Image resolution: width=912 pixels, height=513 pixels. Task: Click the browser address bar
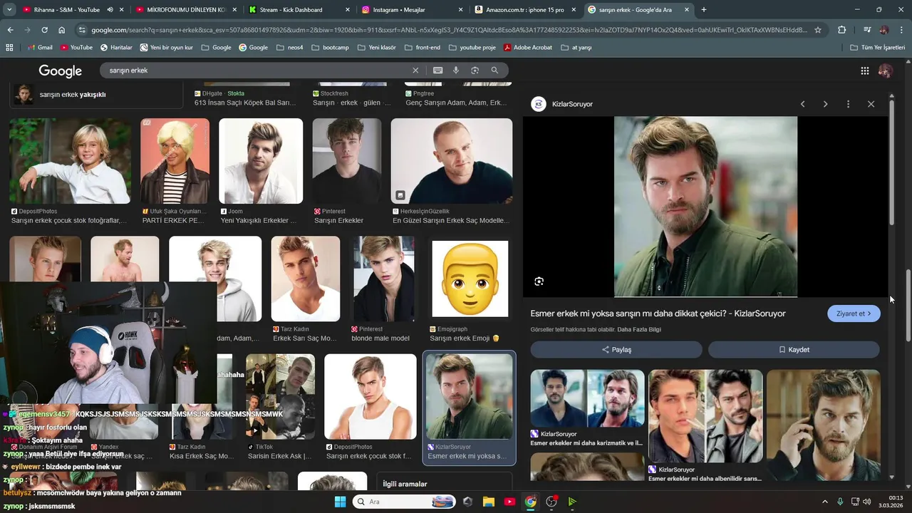[449, 30]
